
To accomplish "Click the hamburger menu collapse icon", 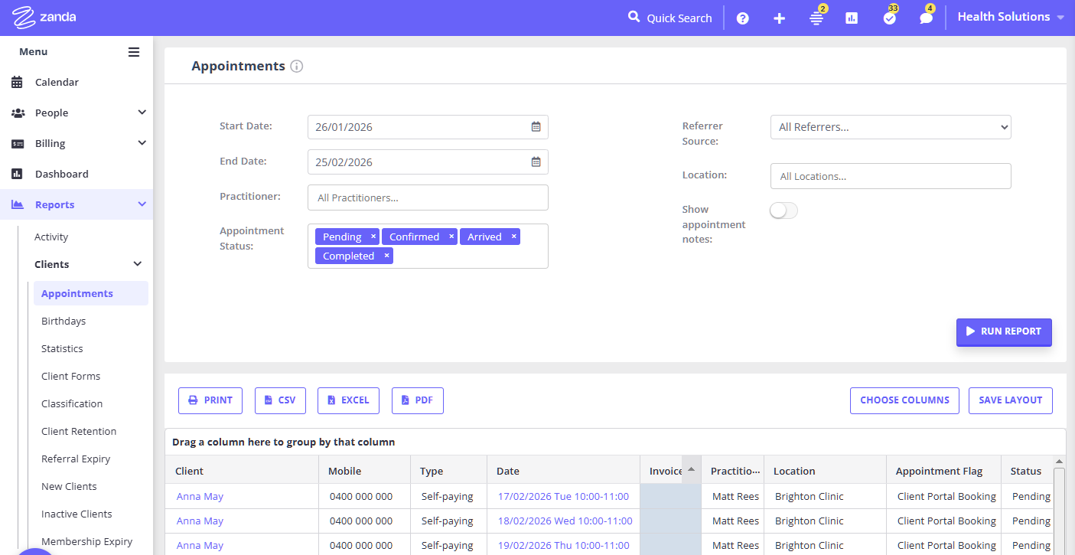I will click(134, 52).
